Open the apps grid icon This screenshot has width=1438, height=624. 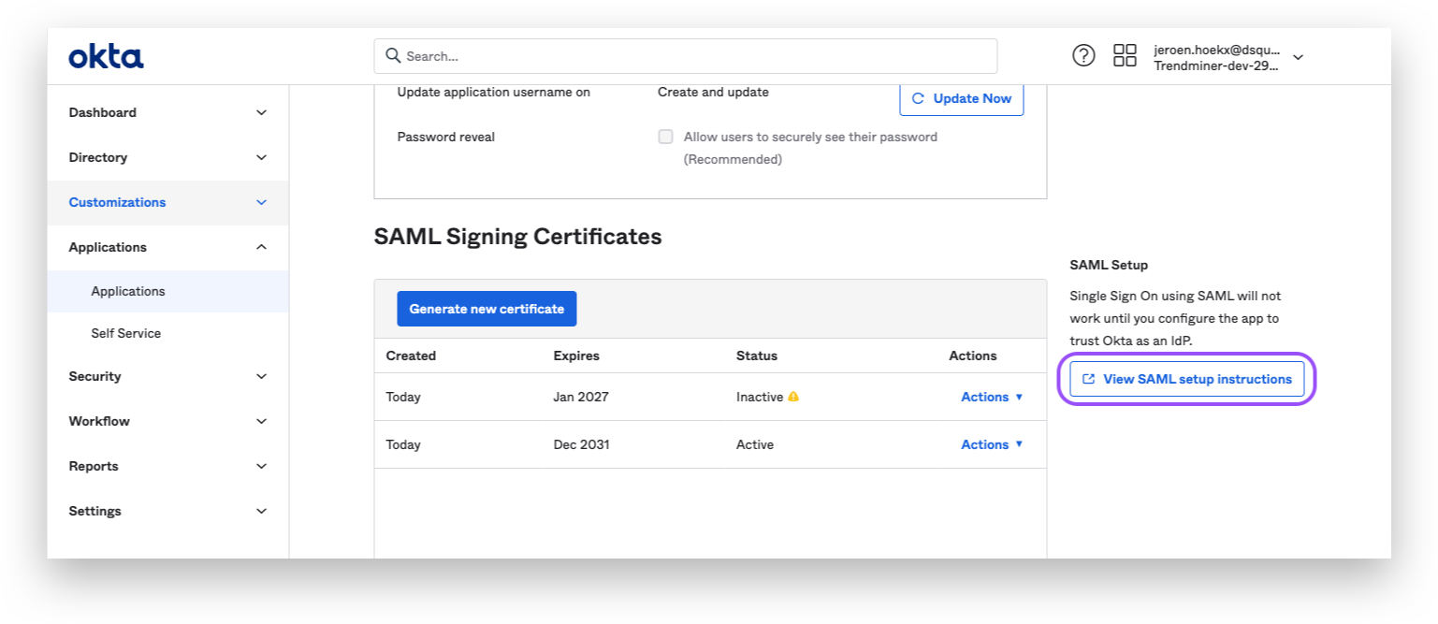coord(1125,55)
